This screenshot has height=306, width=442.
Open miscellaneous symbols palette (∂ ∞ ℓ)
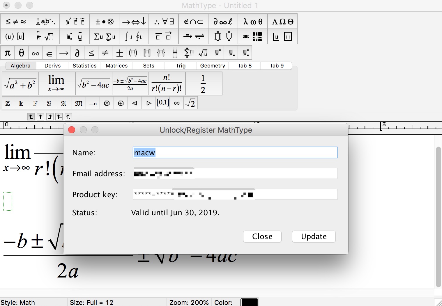click(x=223, y=22)
